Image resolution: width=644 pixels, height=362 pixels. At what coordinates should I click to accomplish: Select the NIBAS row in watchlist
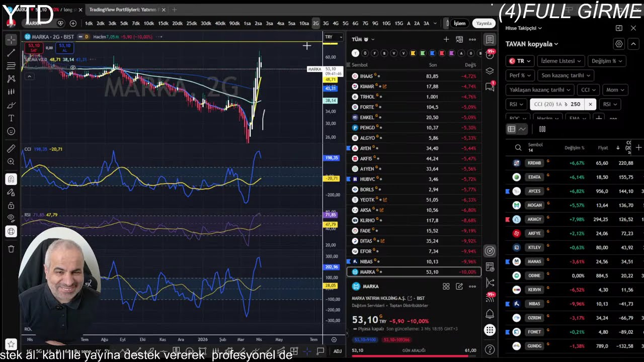point(414,261)
